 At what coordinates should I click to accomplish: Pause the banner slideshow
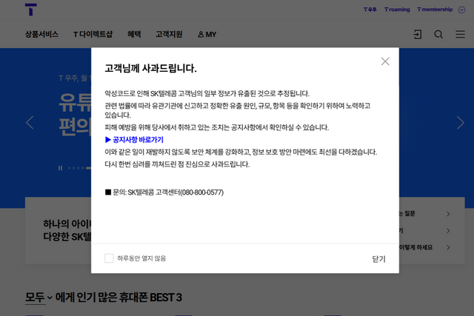(60, 168)
